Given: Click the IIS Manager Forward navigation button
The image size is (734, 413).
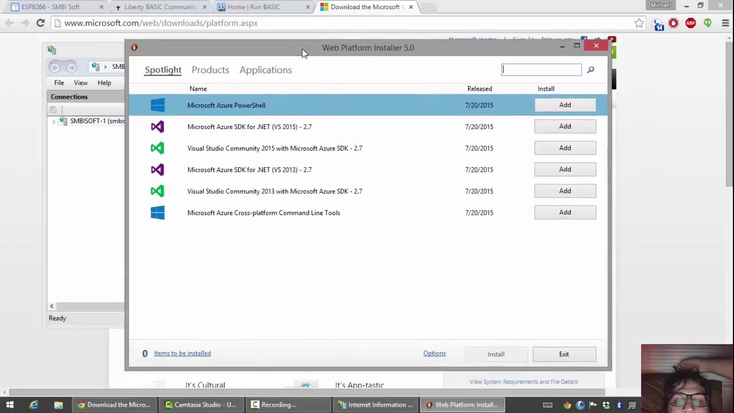Looking at the screenshot, I should (x=71, y=67).
